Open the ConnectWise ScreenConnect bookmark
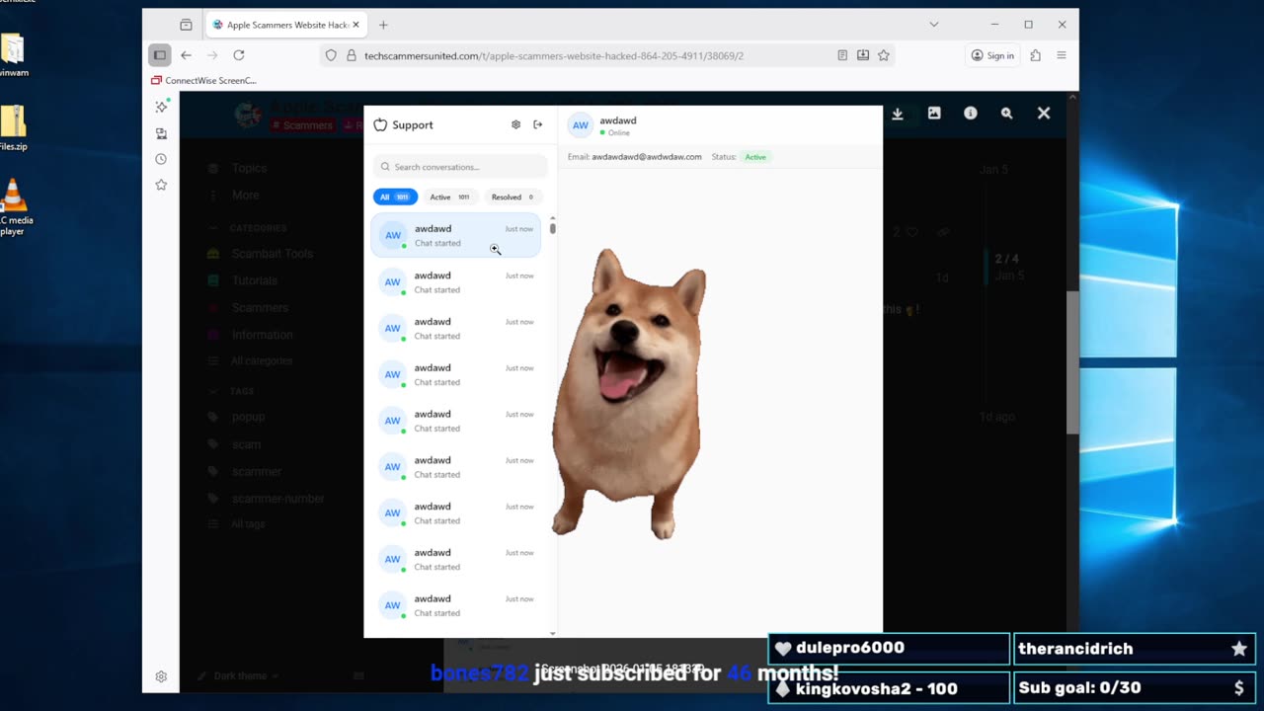1264x711 pixels. (203, 80)
